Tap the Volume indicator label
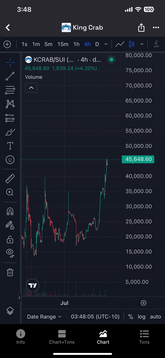 click(34, 77)
